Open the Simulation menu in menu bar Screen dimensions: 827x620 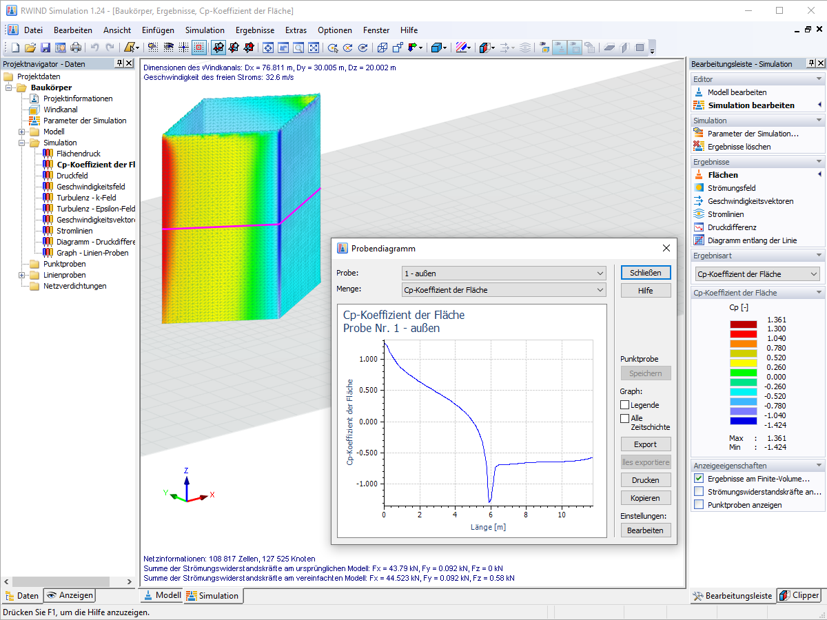(x=205, y=30)
